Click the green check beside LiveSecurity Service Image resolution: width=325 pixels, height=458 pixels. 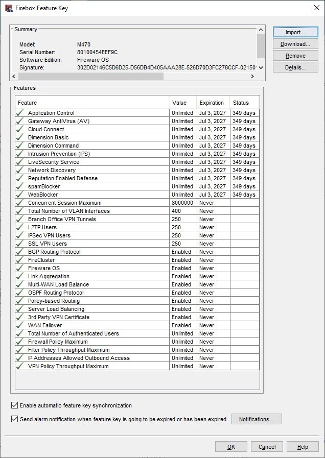[x=20, y=162]
